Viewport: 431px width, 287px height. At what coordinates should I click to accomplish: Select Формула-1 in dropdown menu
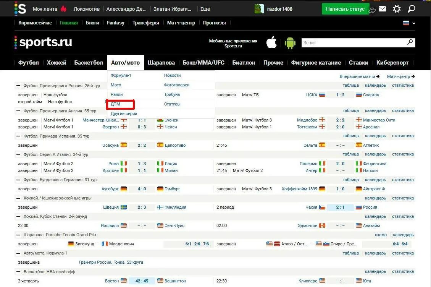(121, 75)
